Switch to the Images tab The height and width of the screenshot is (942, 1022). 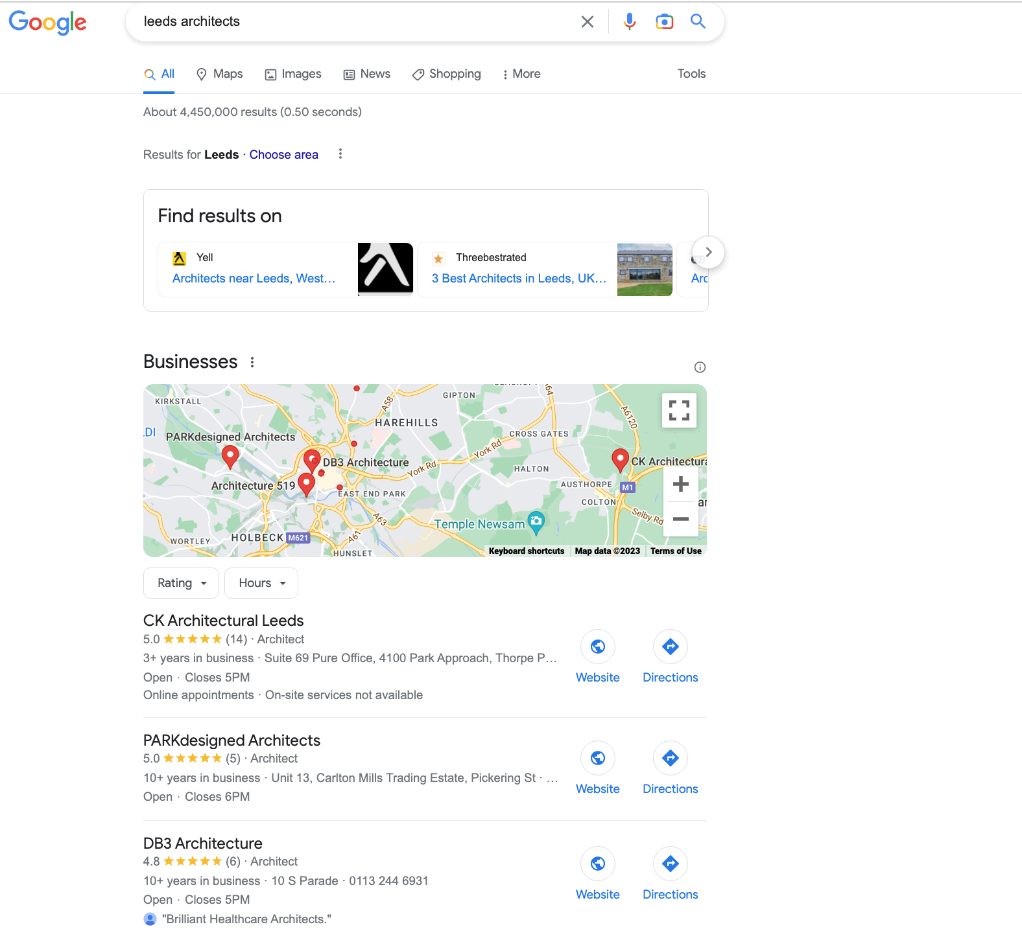coord(293,74)
